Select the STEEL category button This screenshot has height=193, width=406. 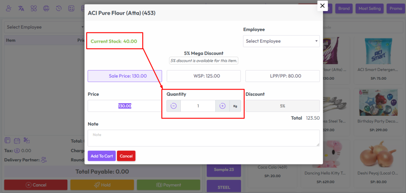pyautogui.click(x=224, y=187)
